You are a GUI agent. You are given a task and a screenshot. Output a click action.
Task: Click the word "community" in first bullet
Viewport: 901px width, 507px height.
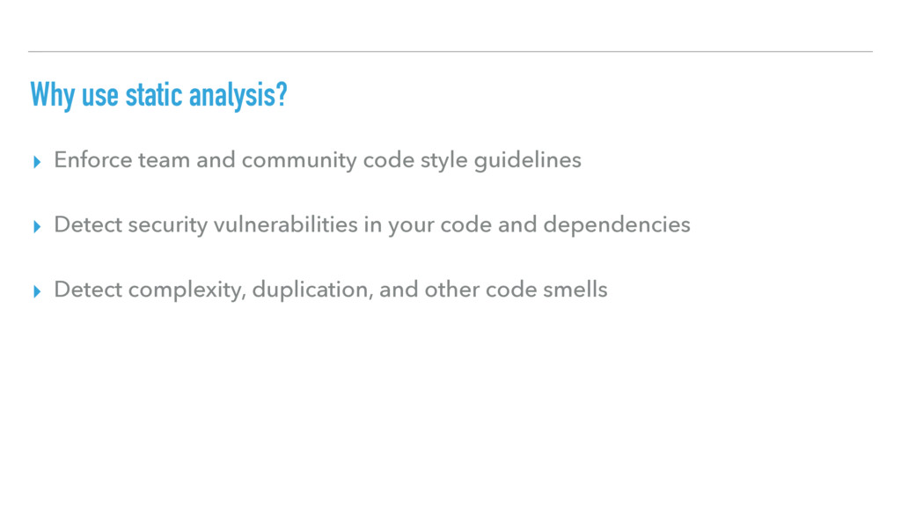coord(299,161)
